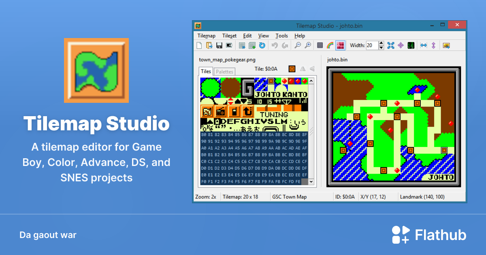Open the Tileset menu
This screenshot has width=486, height=255.
click(229, 36)
